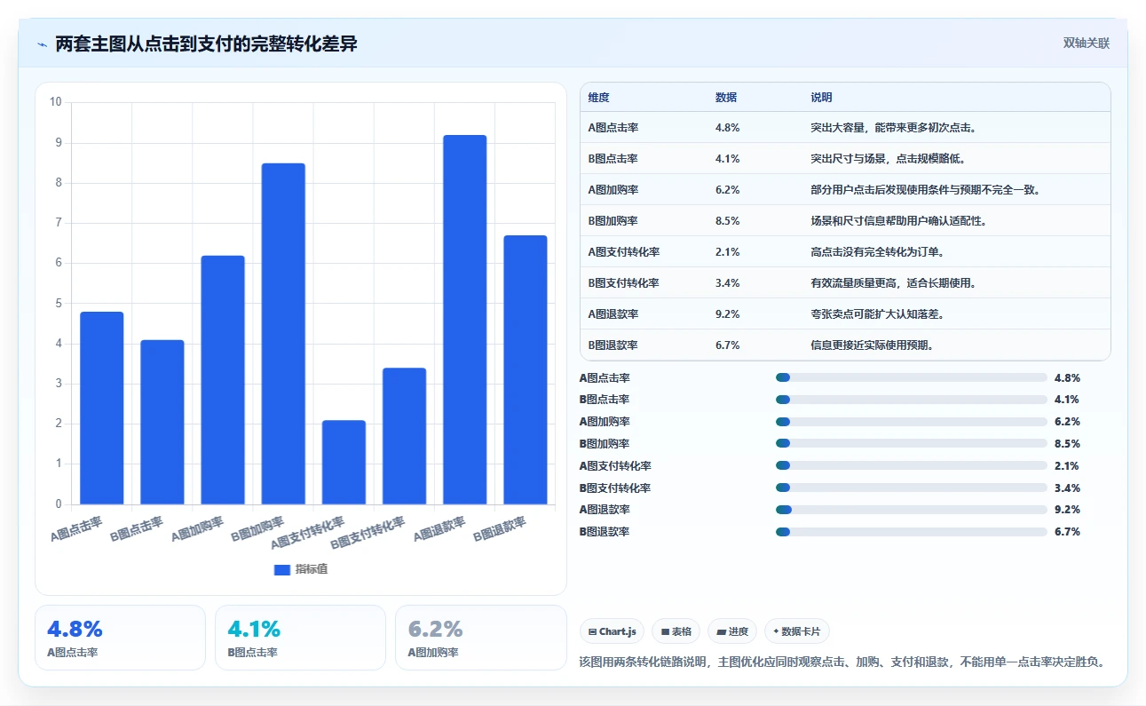
Task: Click the 数据卡片 tag chip
Action: 797,631
